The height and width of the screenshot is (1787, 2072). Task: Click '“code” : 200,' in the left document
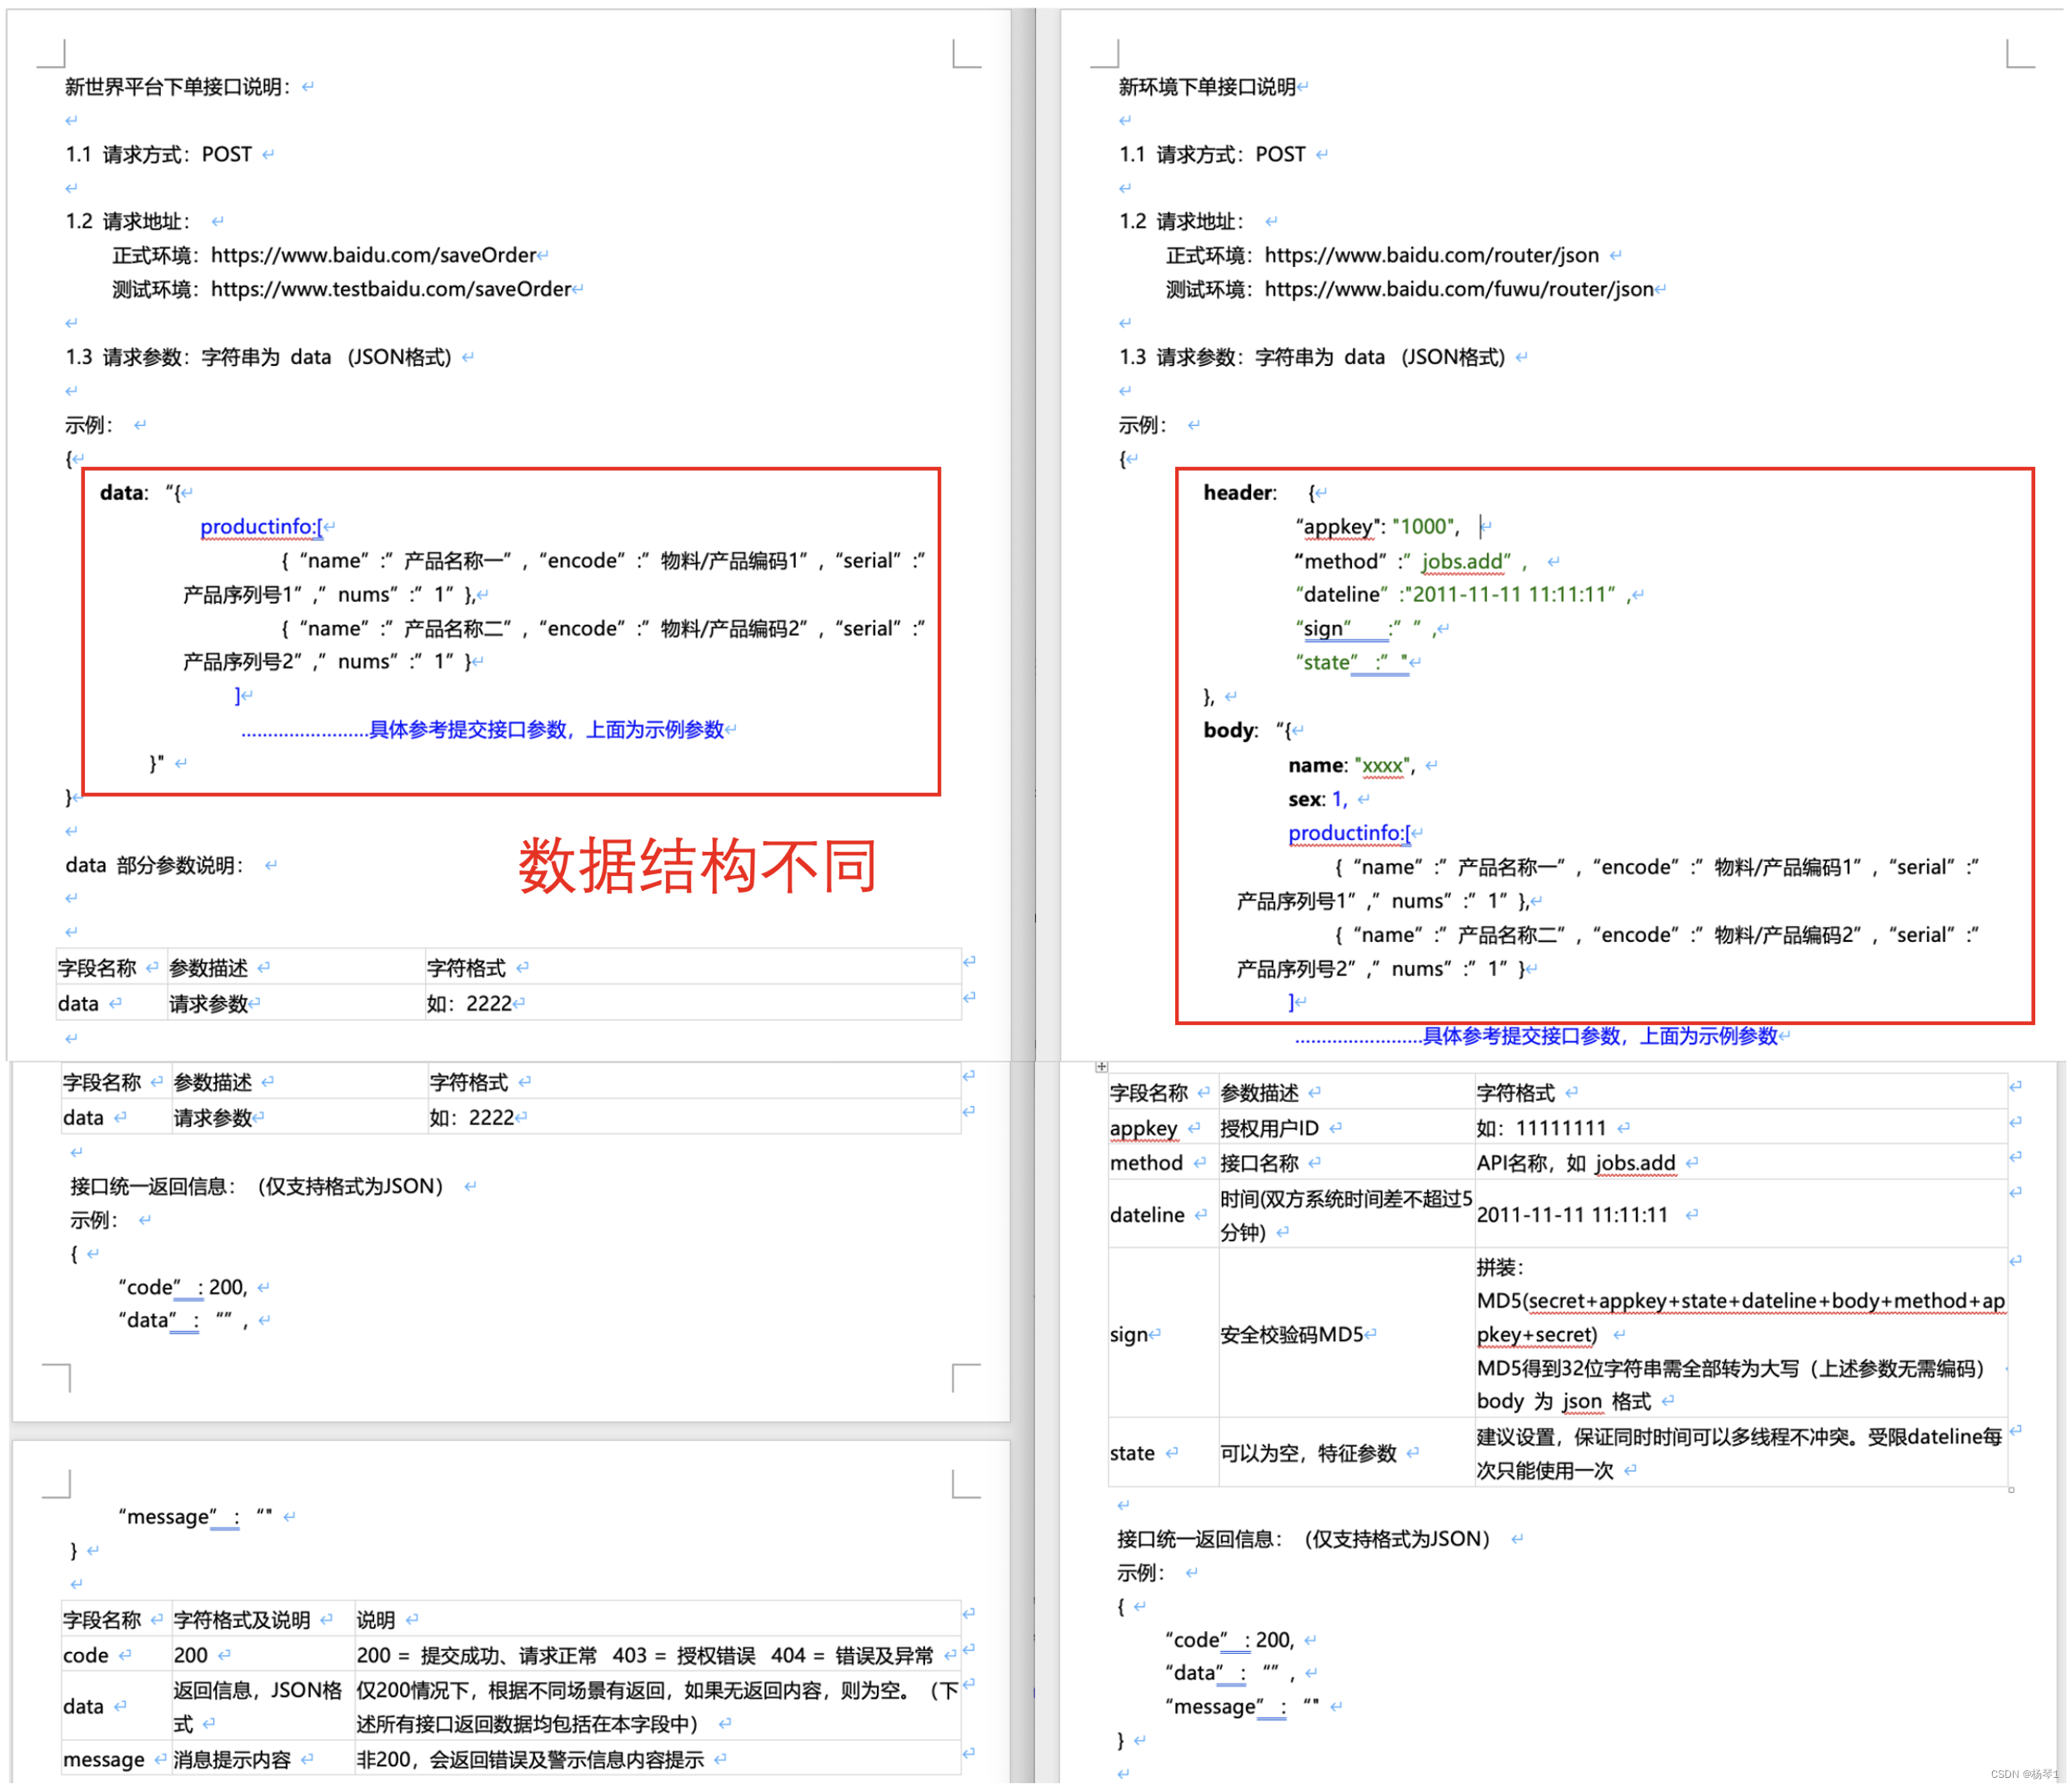click(182, 1287)
